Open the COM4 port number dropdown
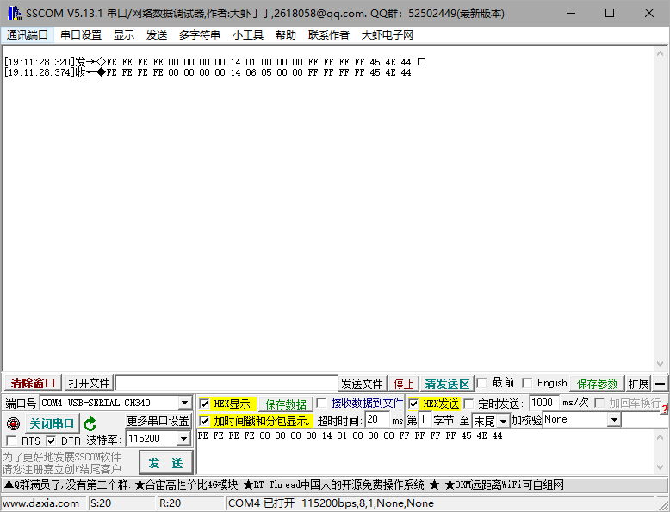This screenshot has height=512, width=670. click(x=184, y=403)
